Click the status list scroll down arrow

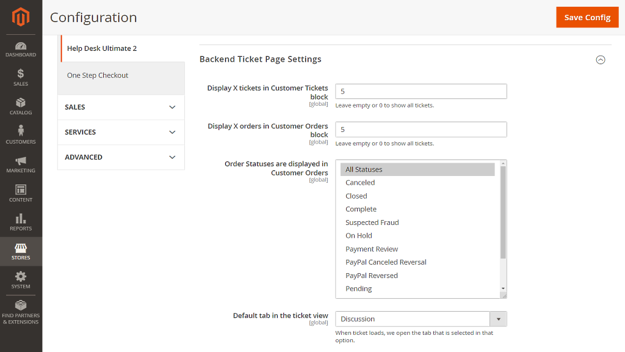click(503, 288)
